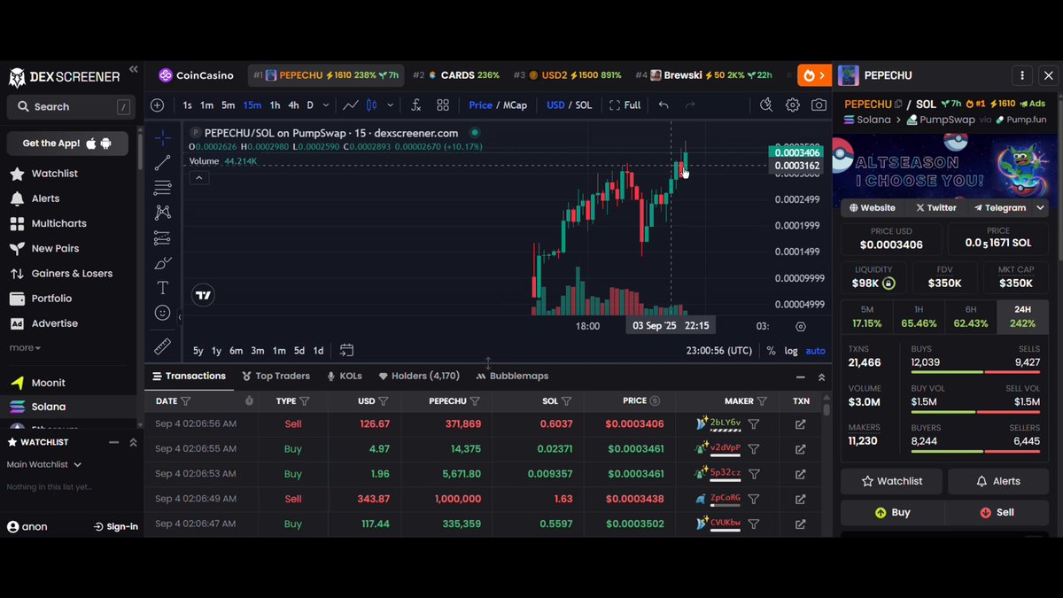Screen dimensions: 1063x598
Task: Open the Main Watchlist dropdown
Action: [x=44, y=464]
